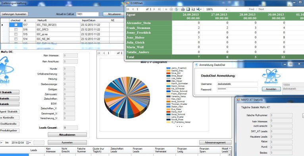Go to first page in EJ100Stati viewer
This screenshot has width=304, height=156.
[x=128, y=9]
